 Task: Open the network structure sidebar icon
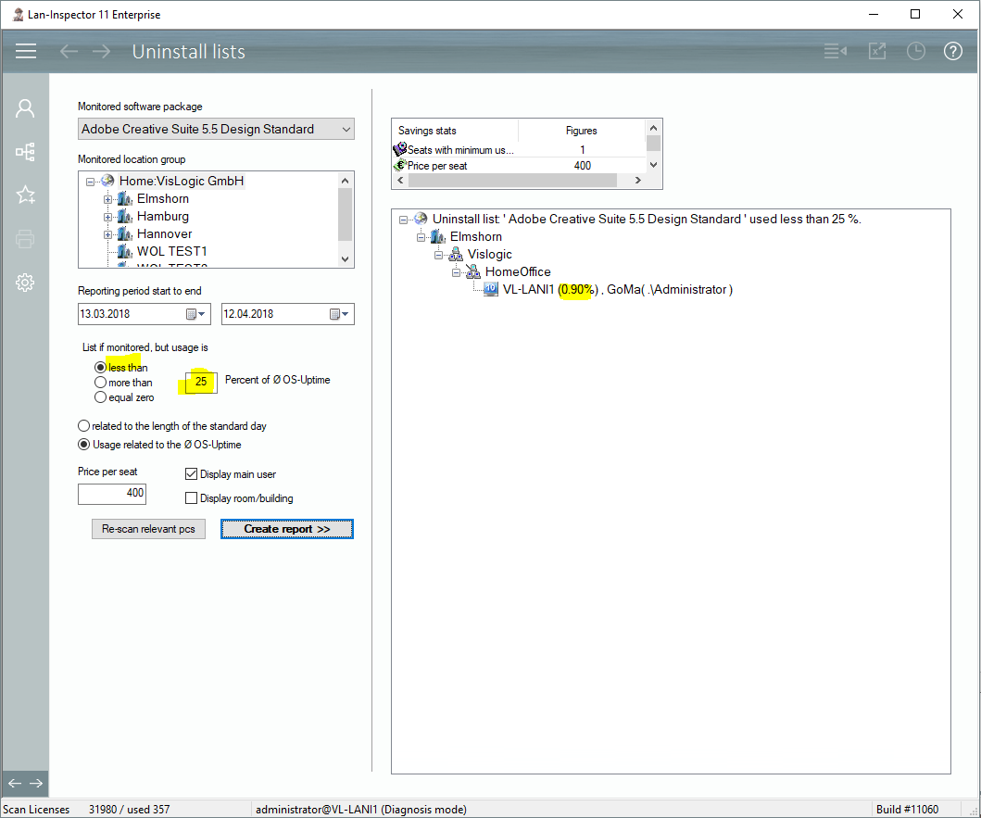25,152
